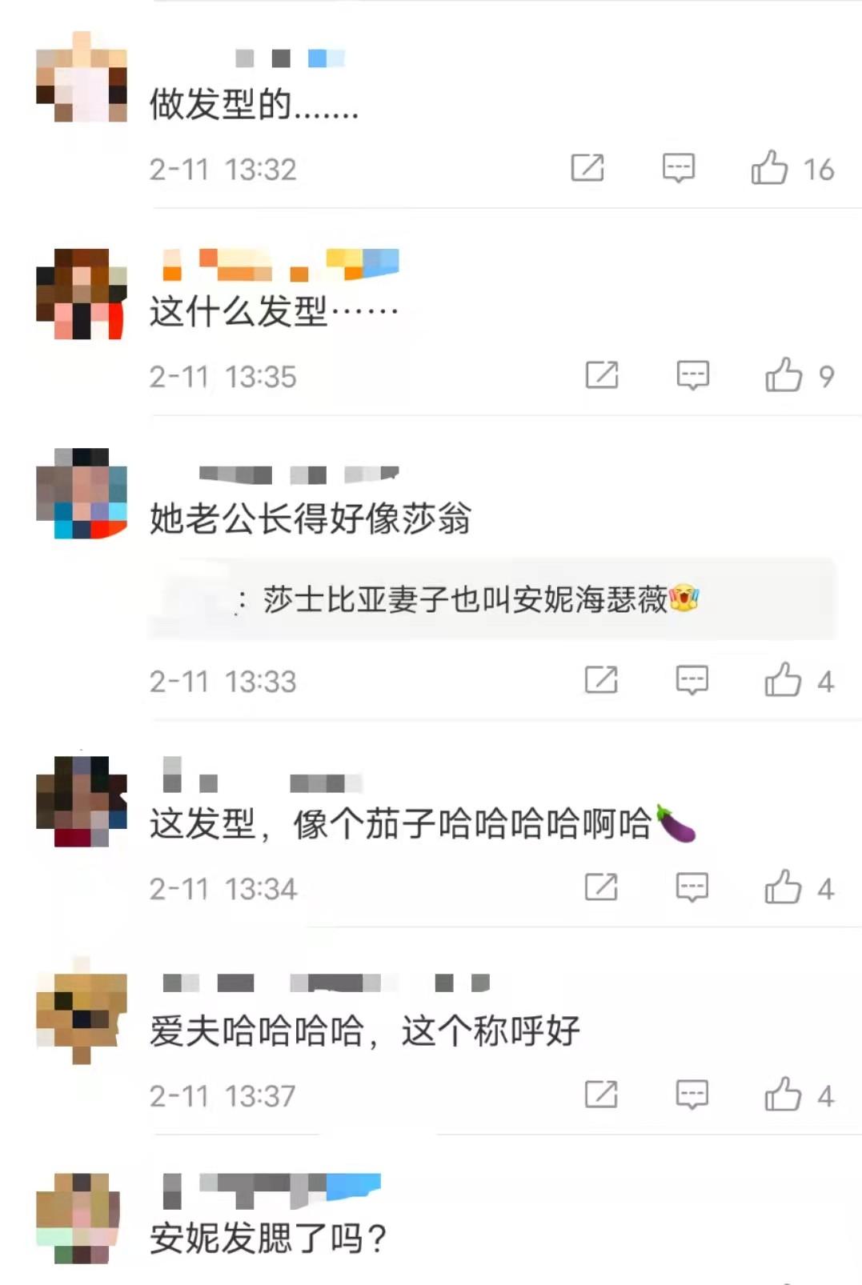The width and height of the screenshot is (862, 1285).
Task: Like the eggplant hairstyle comment
Action: 783,887
